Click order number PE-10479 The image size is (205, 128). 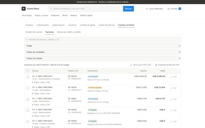pos(72,76)
